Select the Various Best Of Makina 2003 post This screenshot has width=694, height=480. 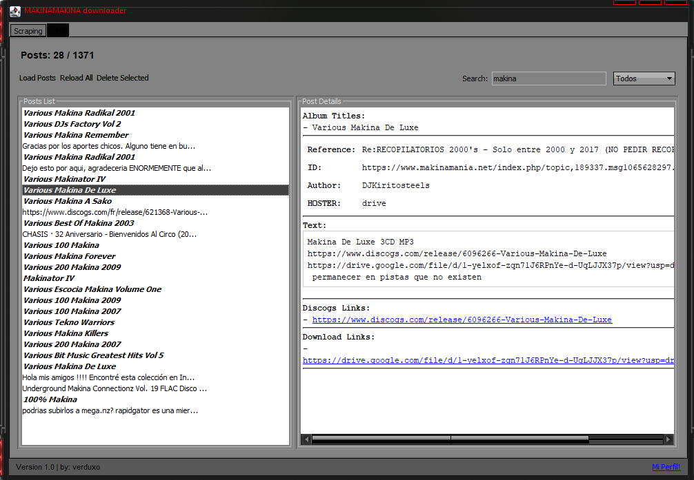pyautogui.click(x=79, y=223)
